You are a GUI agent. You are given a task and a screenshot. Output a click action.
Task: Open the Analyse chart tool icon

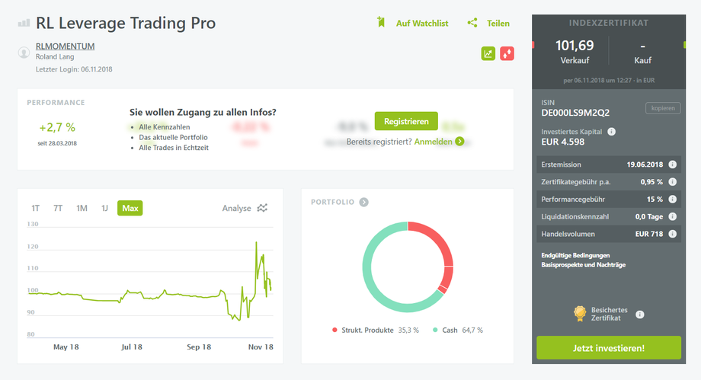263,208
